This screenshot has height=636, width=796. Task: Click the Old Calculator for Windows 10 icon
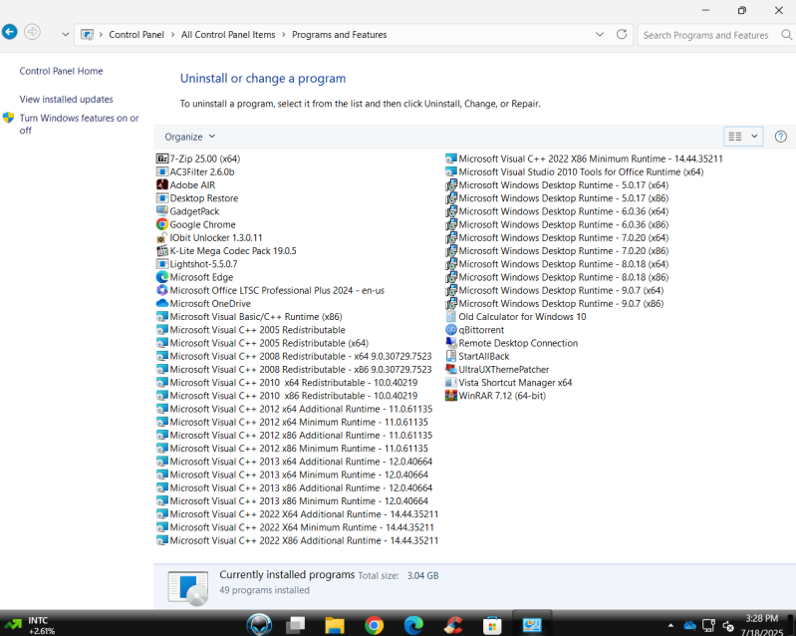(x=450, y=316)
